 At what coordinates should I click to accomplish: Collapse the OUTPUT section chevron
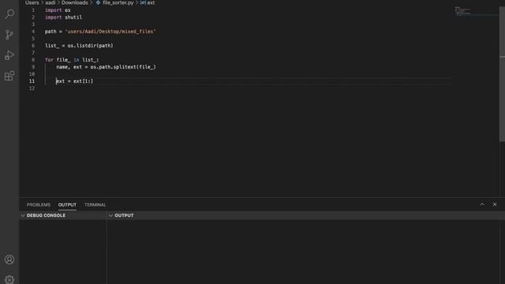[x=110, y=215]
